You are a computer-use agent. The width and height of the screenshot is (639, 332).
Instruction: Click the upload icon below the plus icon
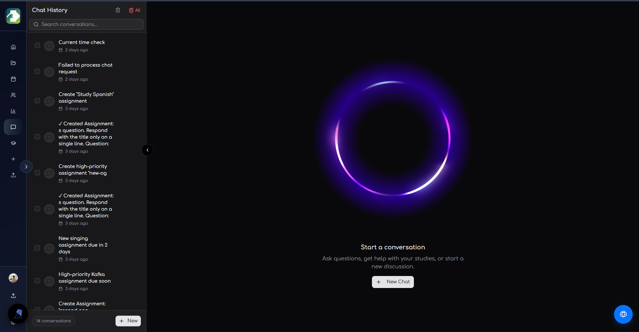[13, 175]
